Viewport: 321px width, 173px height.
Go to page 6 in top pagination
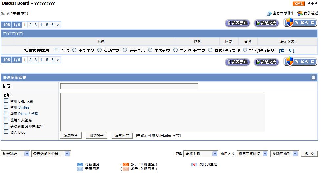pyautogui.click(x=53, y=25)
